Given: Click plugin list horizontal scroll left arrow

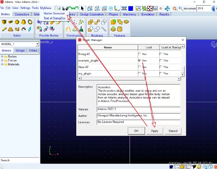Looking at the screenshot, I should coord(80,78).
